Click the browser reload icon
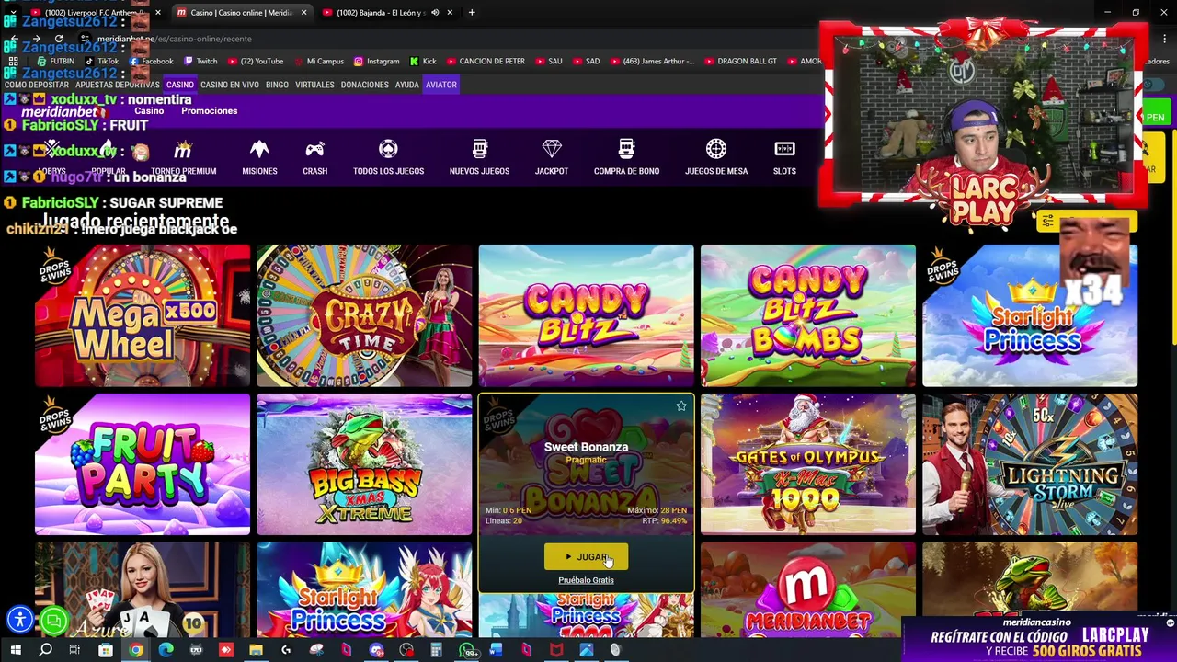This screenshot has height=662, width=1177. point(59,39)
